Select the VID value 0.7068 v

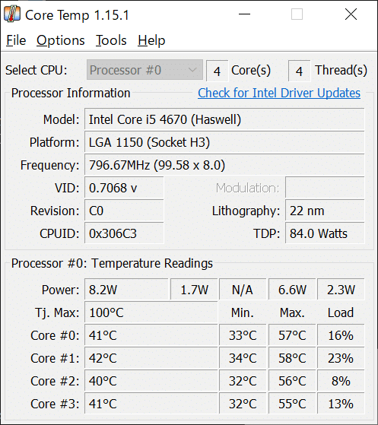coord(124,187)
